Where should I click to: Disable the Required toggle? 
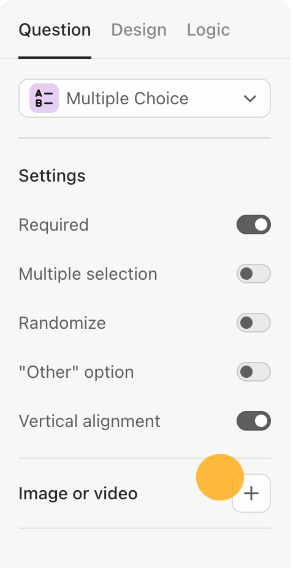[254, 225]
